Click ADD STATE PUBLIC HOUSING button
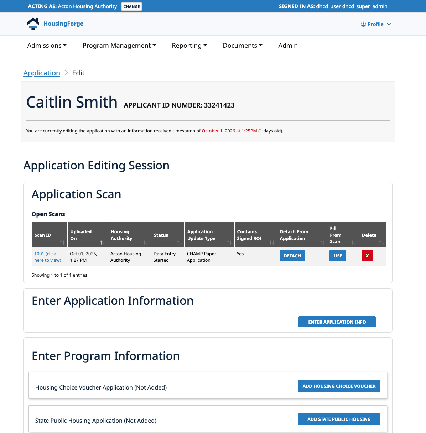426x433 pixels. pyautogui.click(x=339, y=419)
